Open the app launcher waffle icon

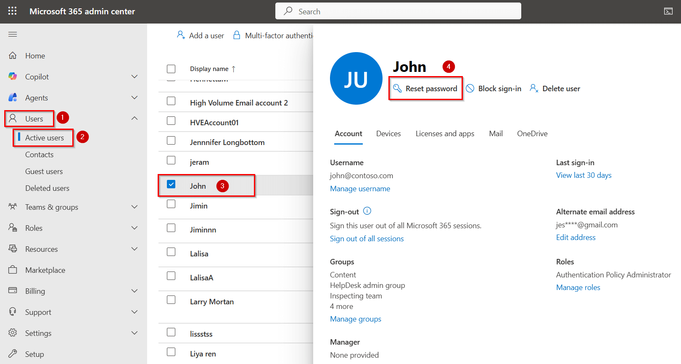[13, 11]
